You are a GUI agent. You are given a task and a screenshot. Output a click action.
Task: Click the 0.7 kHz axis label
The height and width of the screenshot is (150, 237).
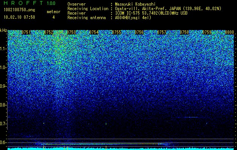(x=3, y=124)
